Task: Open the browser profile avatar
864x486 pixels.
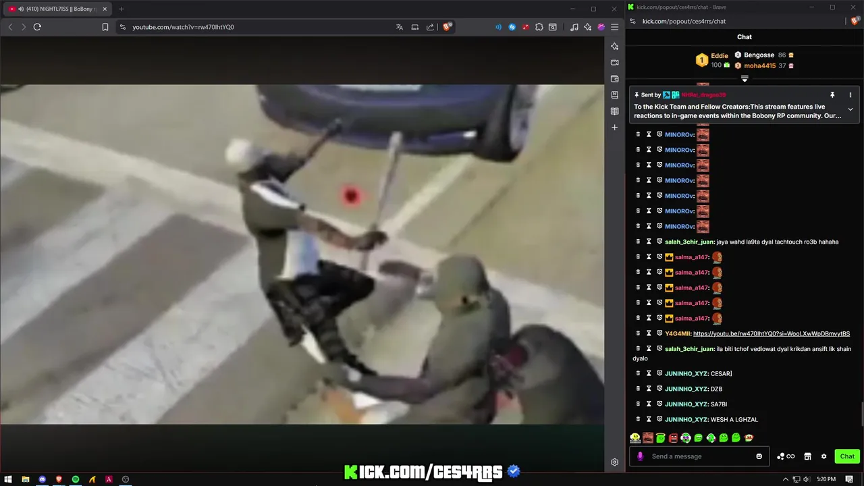Action: point(601,27)
